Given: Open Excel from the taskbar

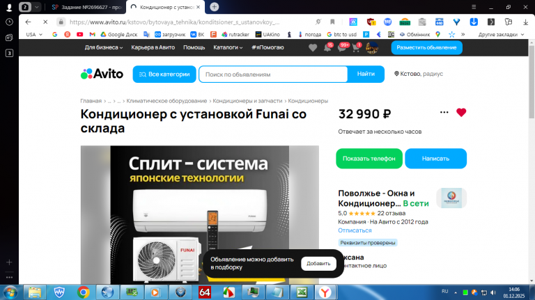Looking at the screenshot, I should 302,292.
